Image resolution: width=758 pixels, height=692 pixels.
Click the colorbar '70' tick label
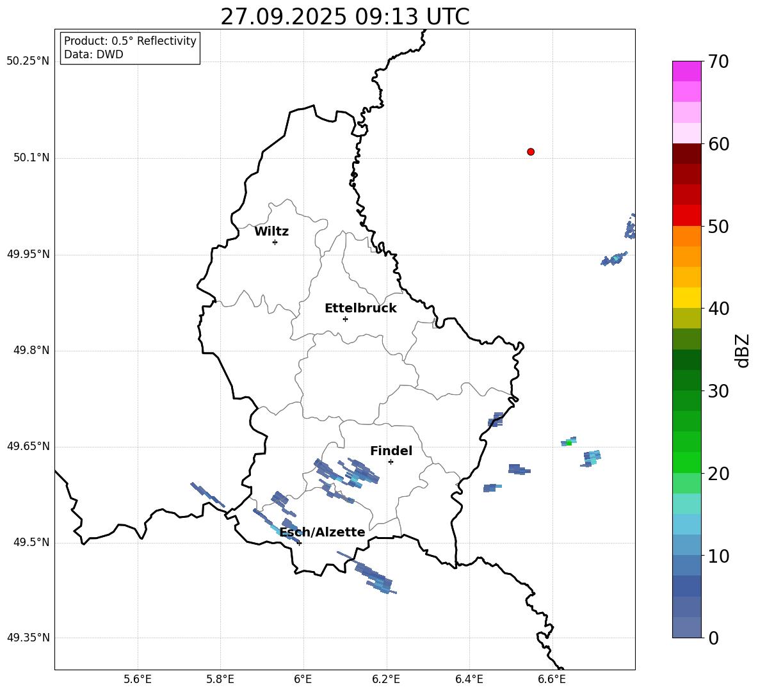pyautogui.click(x=719, y=62)
